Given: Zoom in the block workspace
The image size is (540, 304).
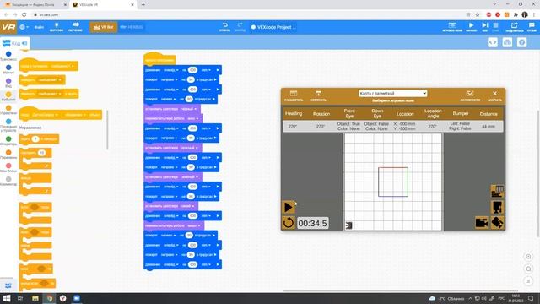Looking at the screenshot, I should pos(528,257).
